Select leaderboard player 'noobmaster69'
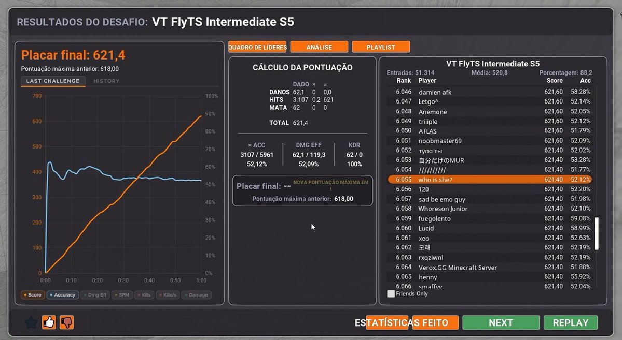 tap(490, 141)
